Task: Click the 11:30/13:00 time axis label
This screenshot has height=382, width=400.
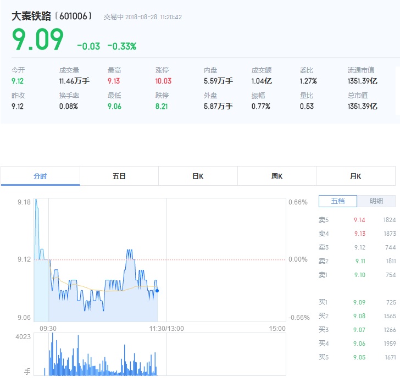Action: coord(166,329)
